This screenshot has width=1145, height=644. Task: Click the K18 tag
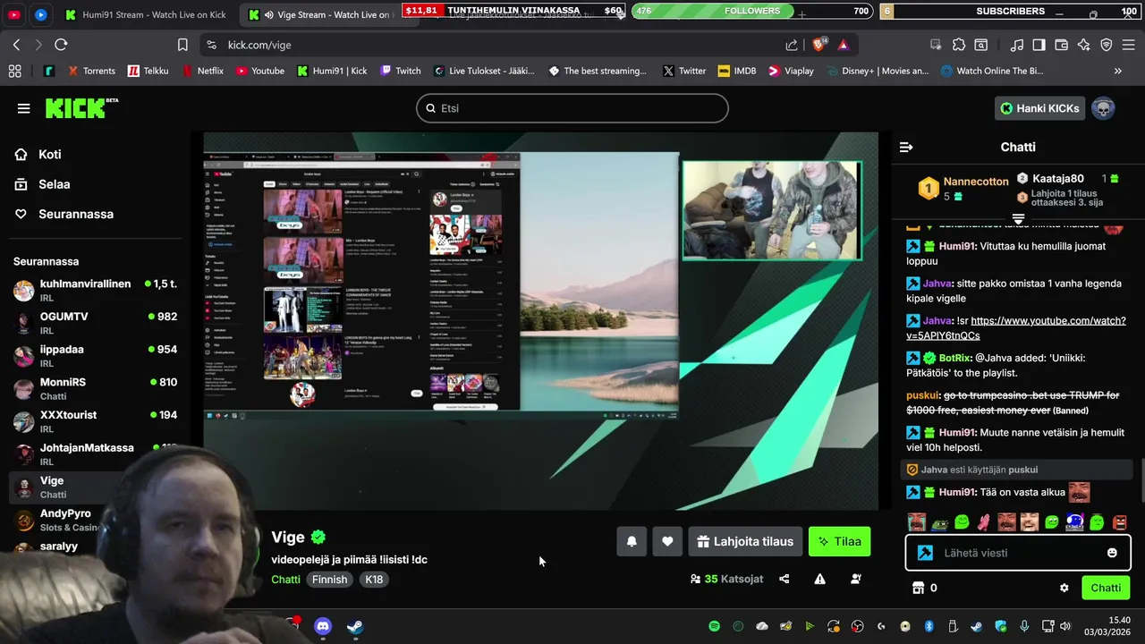pyautogui.click(x=374, y=580)
